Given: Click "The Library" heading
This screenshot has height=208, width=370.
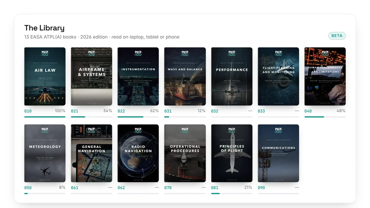Looking at the screenshot, I should click(44, 28).
